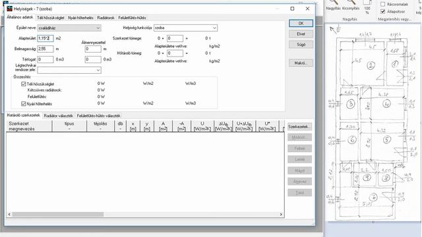
Task: Click the U [W/m2K] column header
Action: [202, 126]
